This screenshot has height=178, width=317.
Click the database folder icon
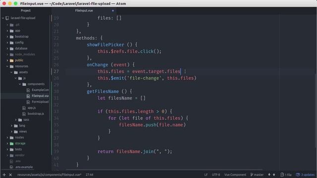[x=12, y=48]
